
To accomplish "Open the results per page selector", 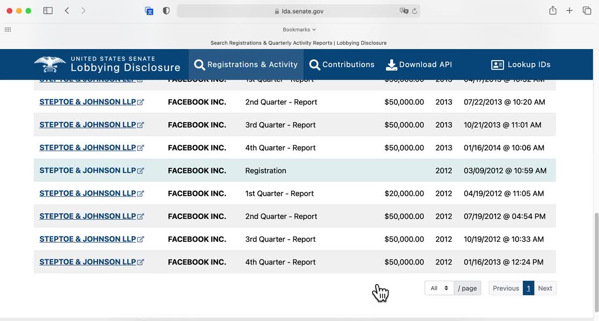I will pyautogui.click(x=439, y=288).
